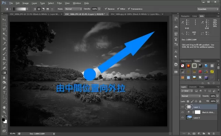The width and height of the screenshot is (221, 136).
Task: Add layer style fx icon
Action: tap(189, 134)
